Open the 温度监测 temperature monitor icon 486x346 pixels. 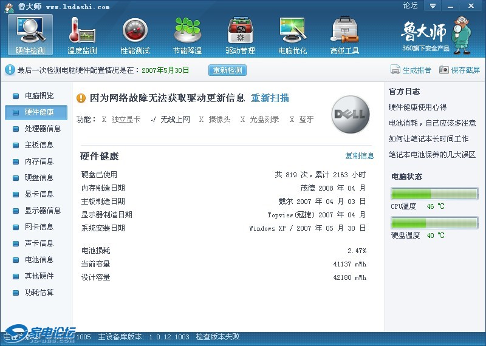pos(82,35)
